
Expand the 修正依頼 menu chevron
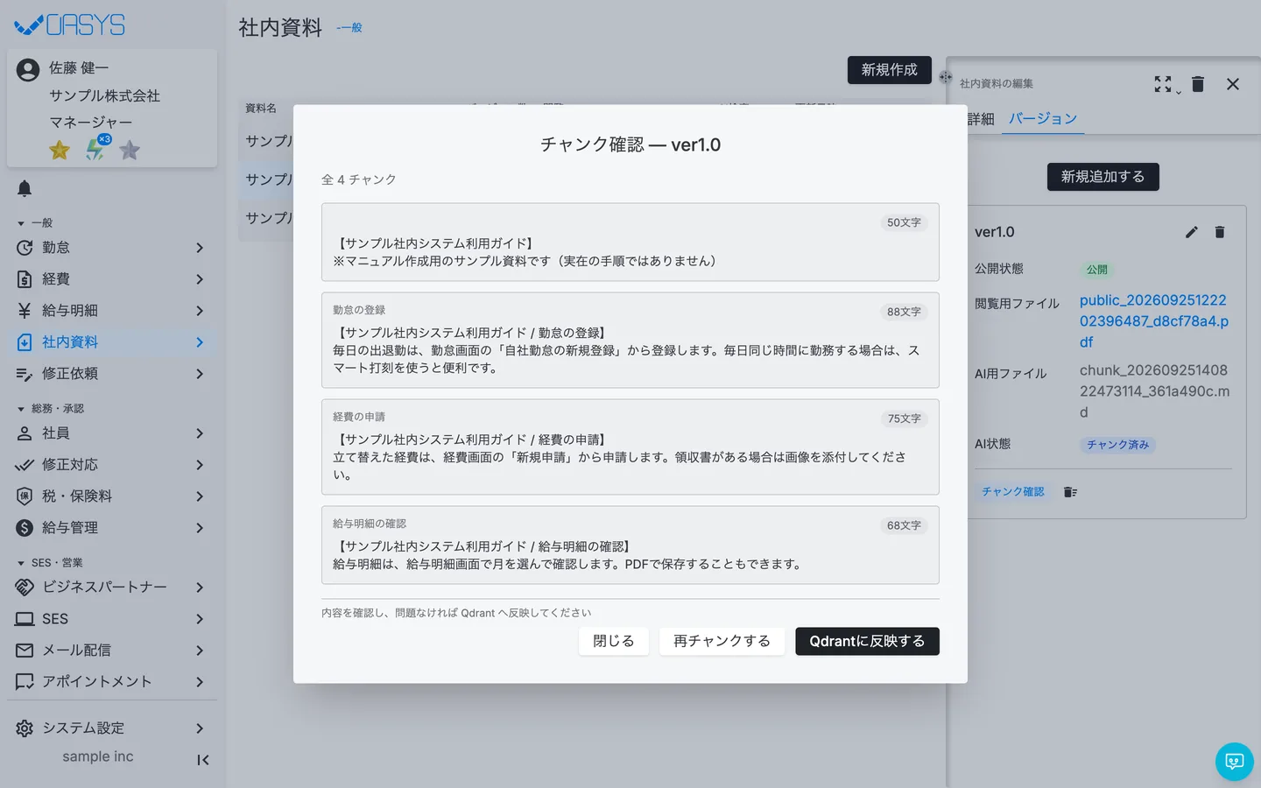point(200,374)
